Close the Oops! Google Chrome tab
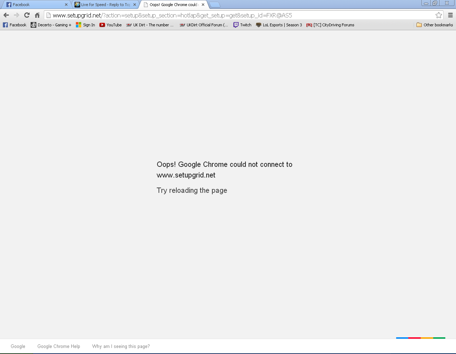 pyautogui.click(x=203, y=5)
